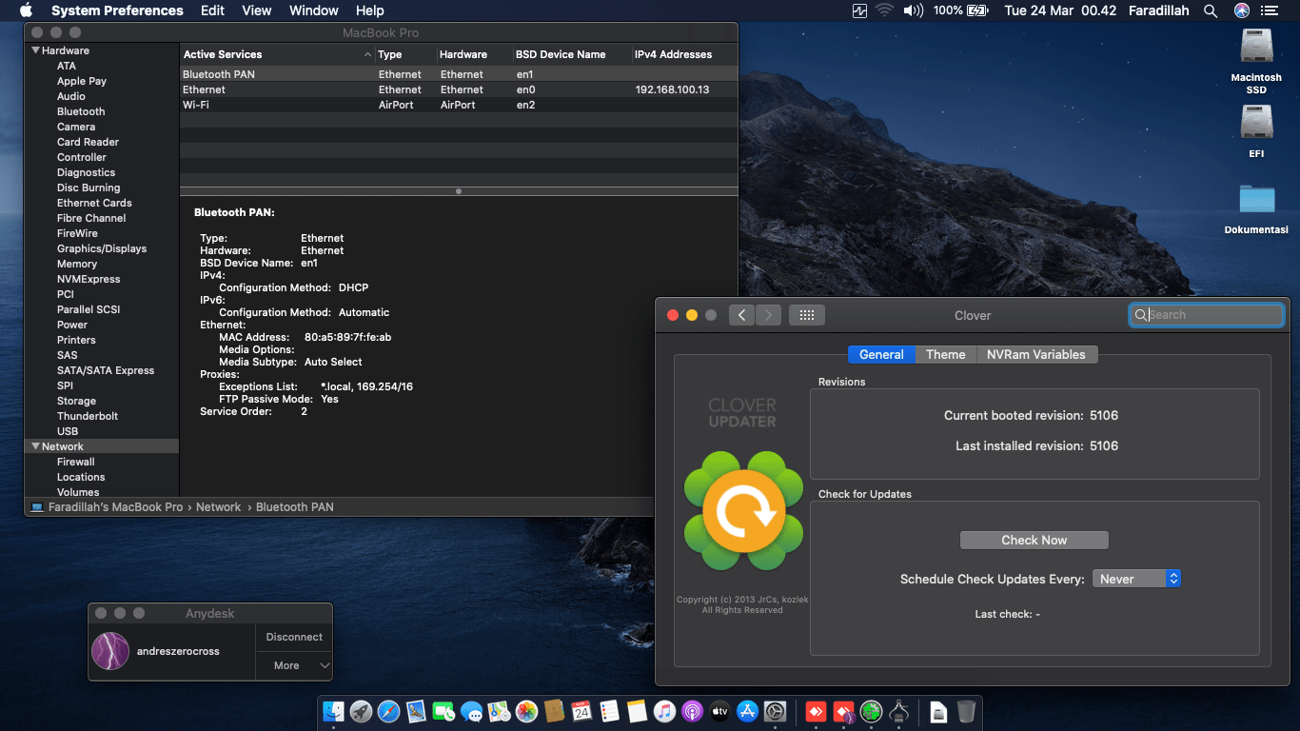
Task: Select Bluetooth in the Hardware sidebar list
Action: 81,111
